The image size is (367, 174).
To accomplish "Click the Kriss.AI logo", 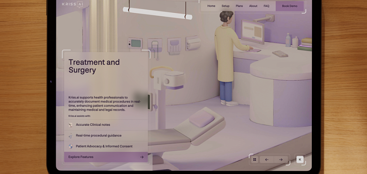I will coord(73,4).
